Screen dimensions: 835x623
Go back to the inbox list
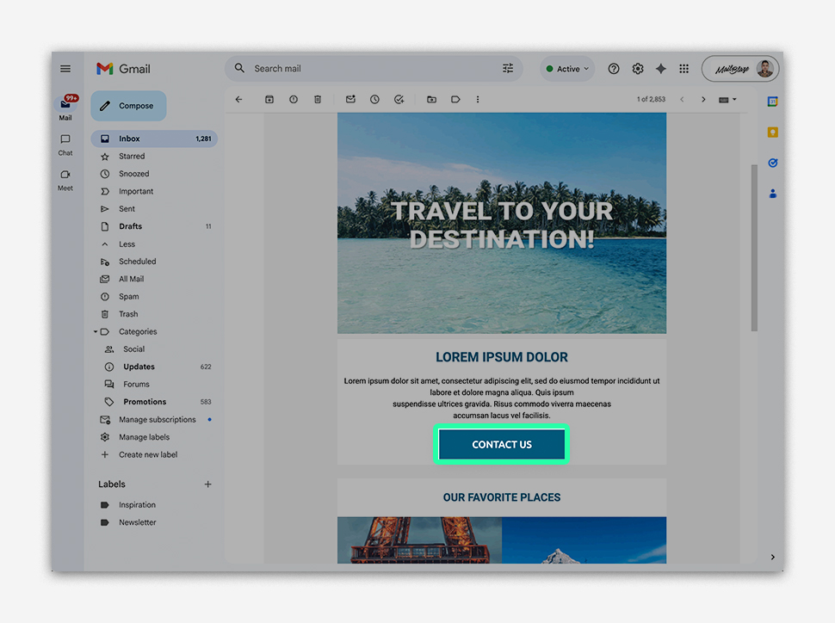(238, 100)
